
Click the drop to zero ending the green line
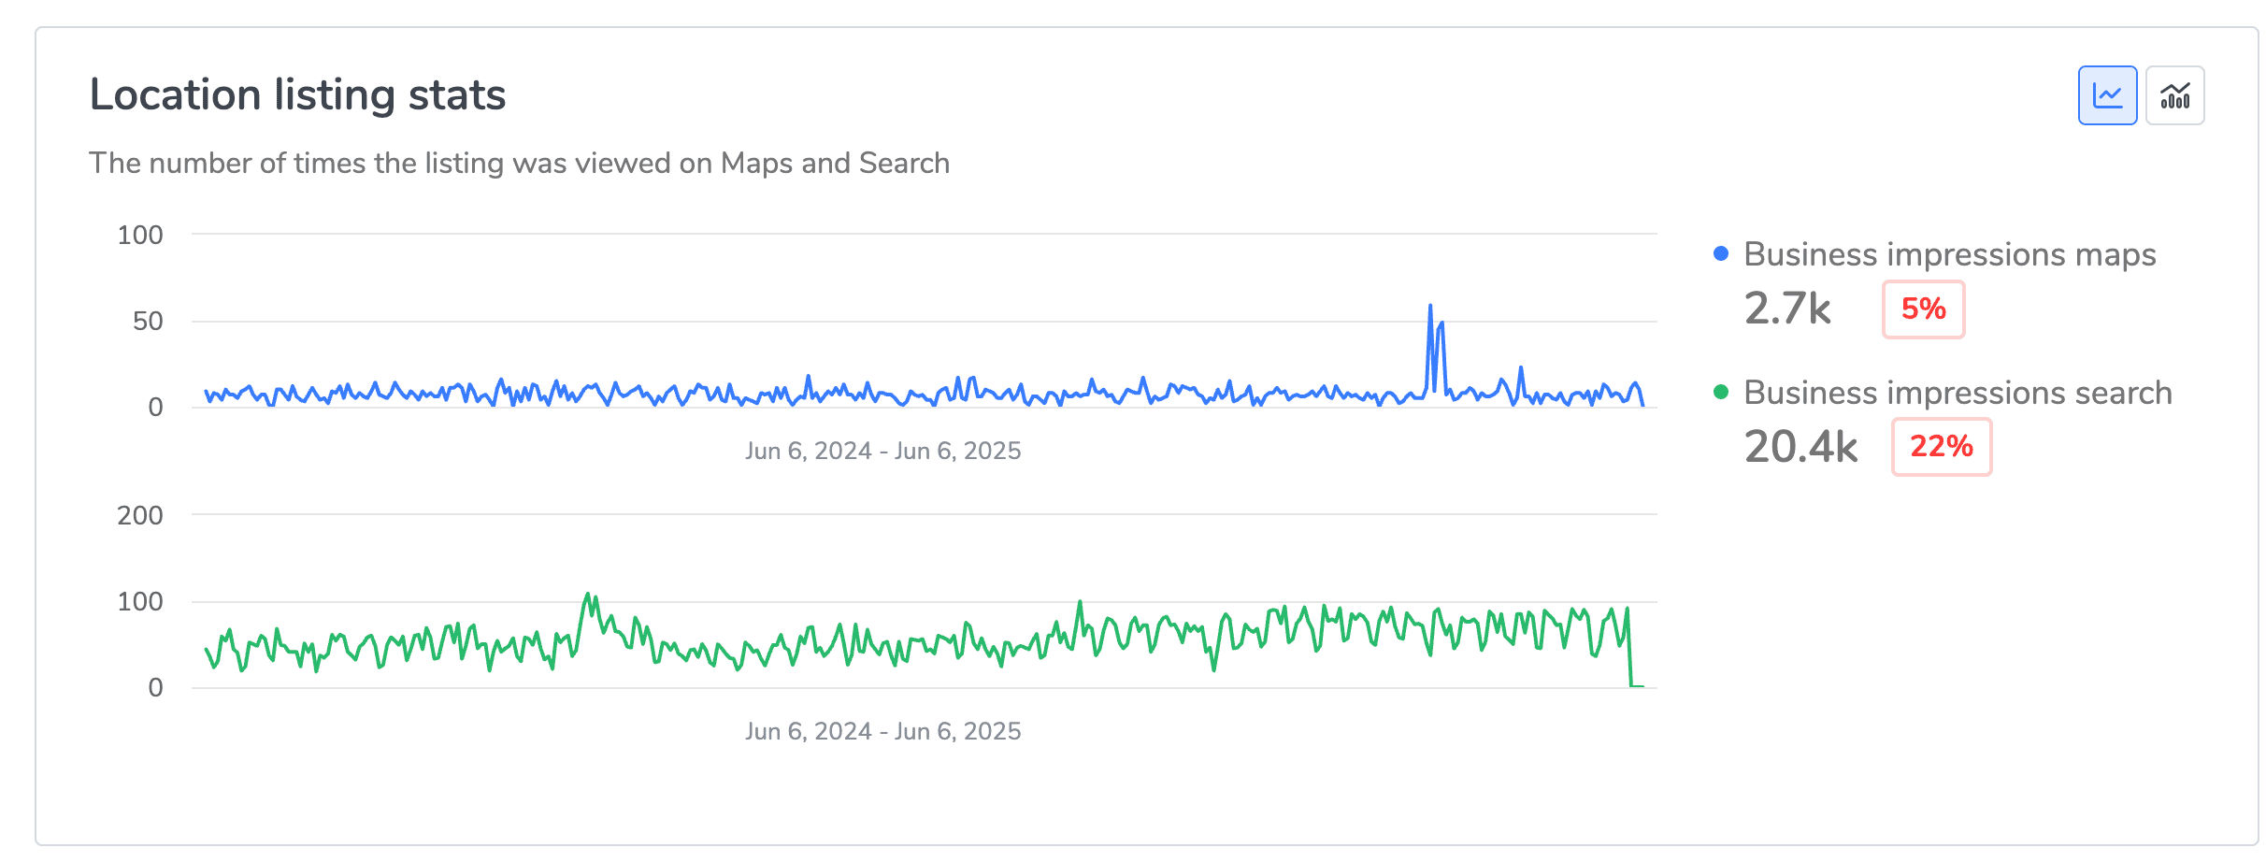click(1632, 685)
